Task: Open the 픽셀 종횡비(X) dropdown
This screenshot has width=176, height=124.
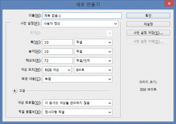Action: [78, 112]
